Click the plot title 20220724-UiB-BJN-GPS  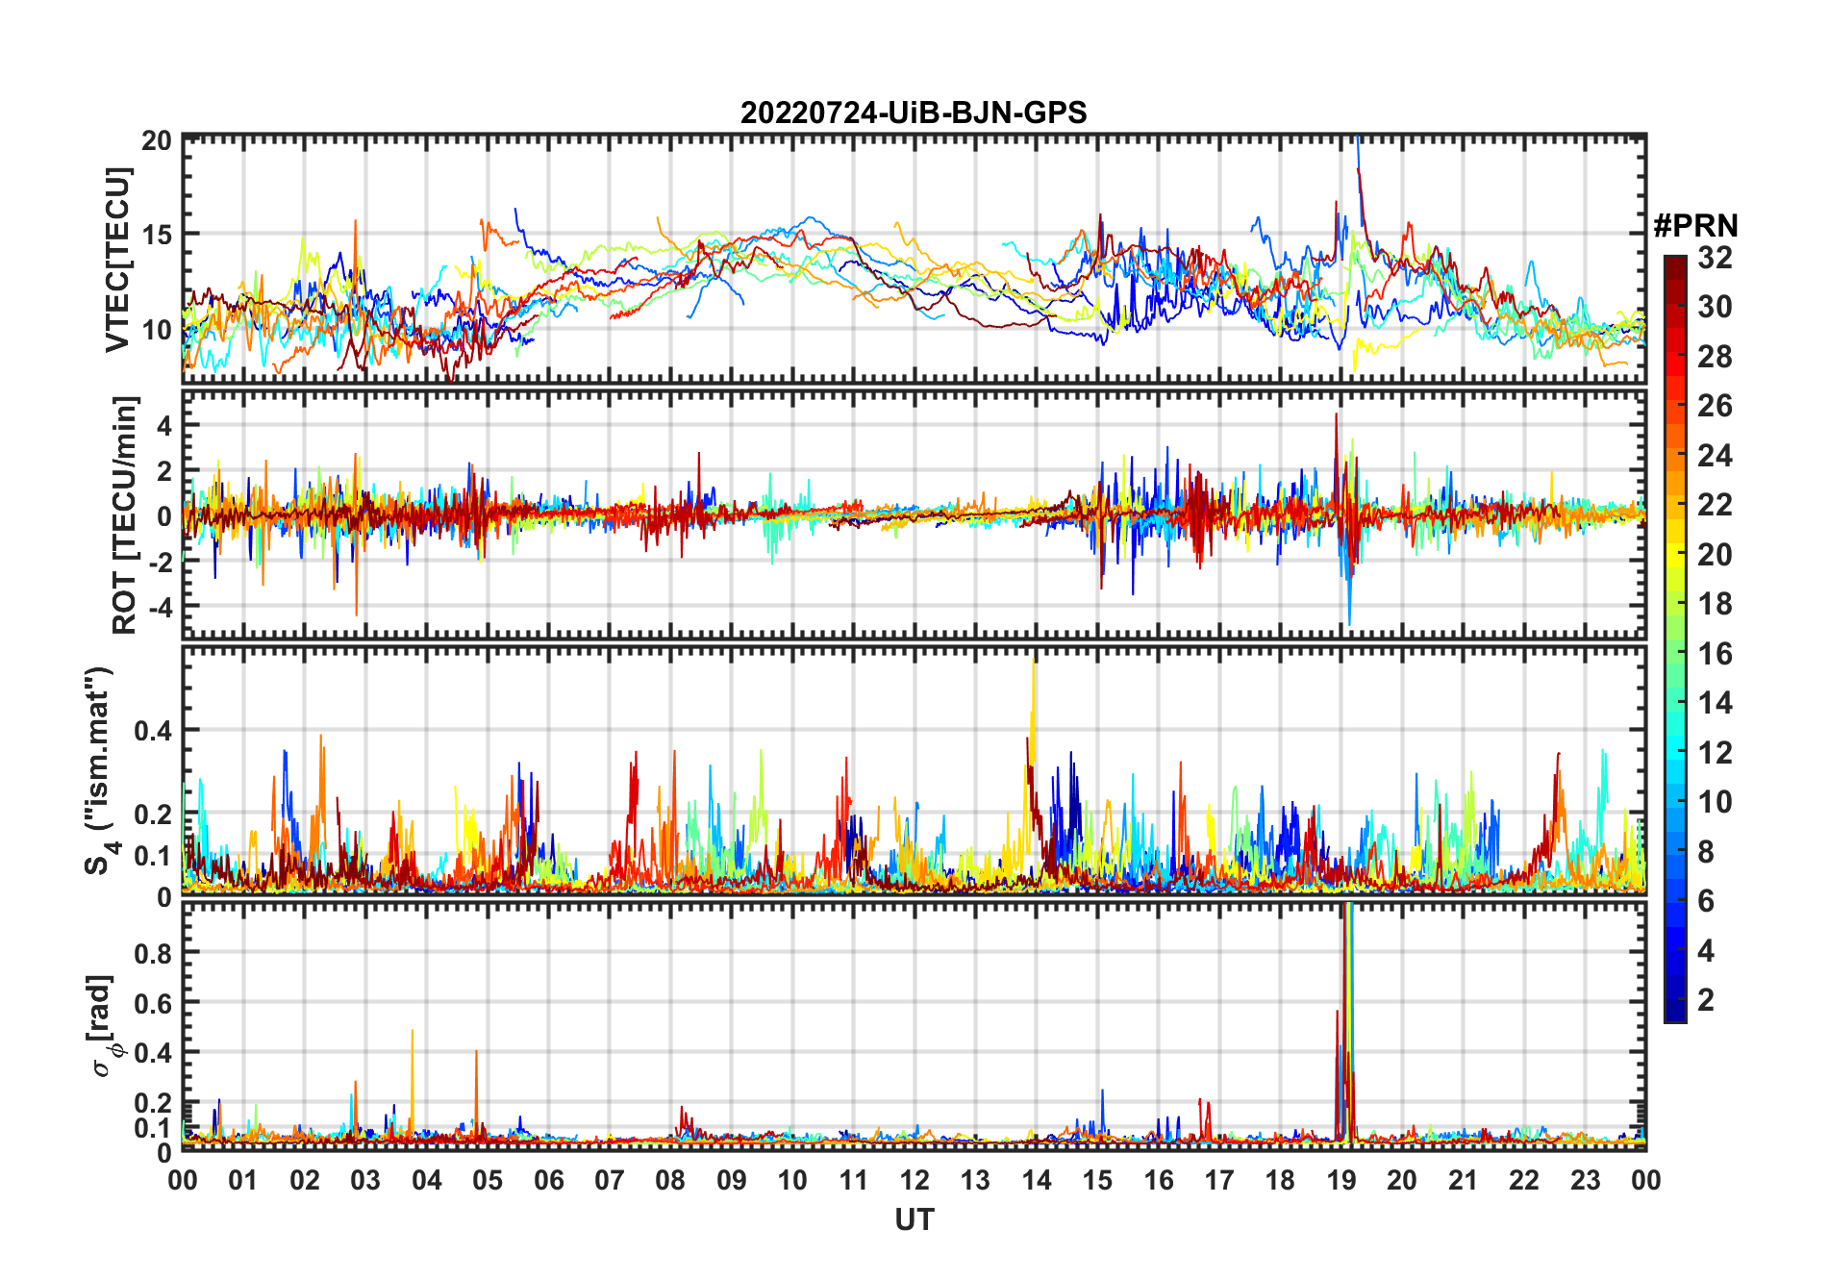pyautogui.click(x=914, y=113)
